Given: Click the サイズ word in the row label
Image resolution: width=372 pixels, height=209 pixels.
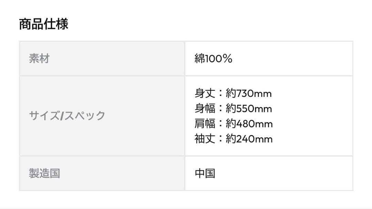Looking at the screenshot, I should [x=44, y=116].
